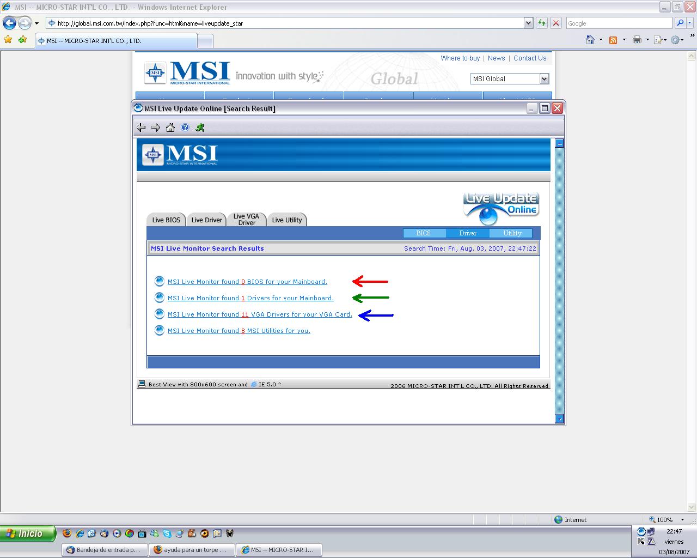Launch Internet Explorer from Quick Launch

(80, 533)
